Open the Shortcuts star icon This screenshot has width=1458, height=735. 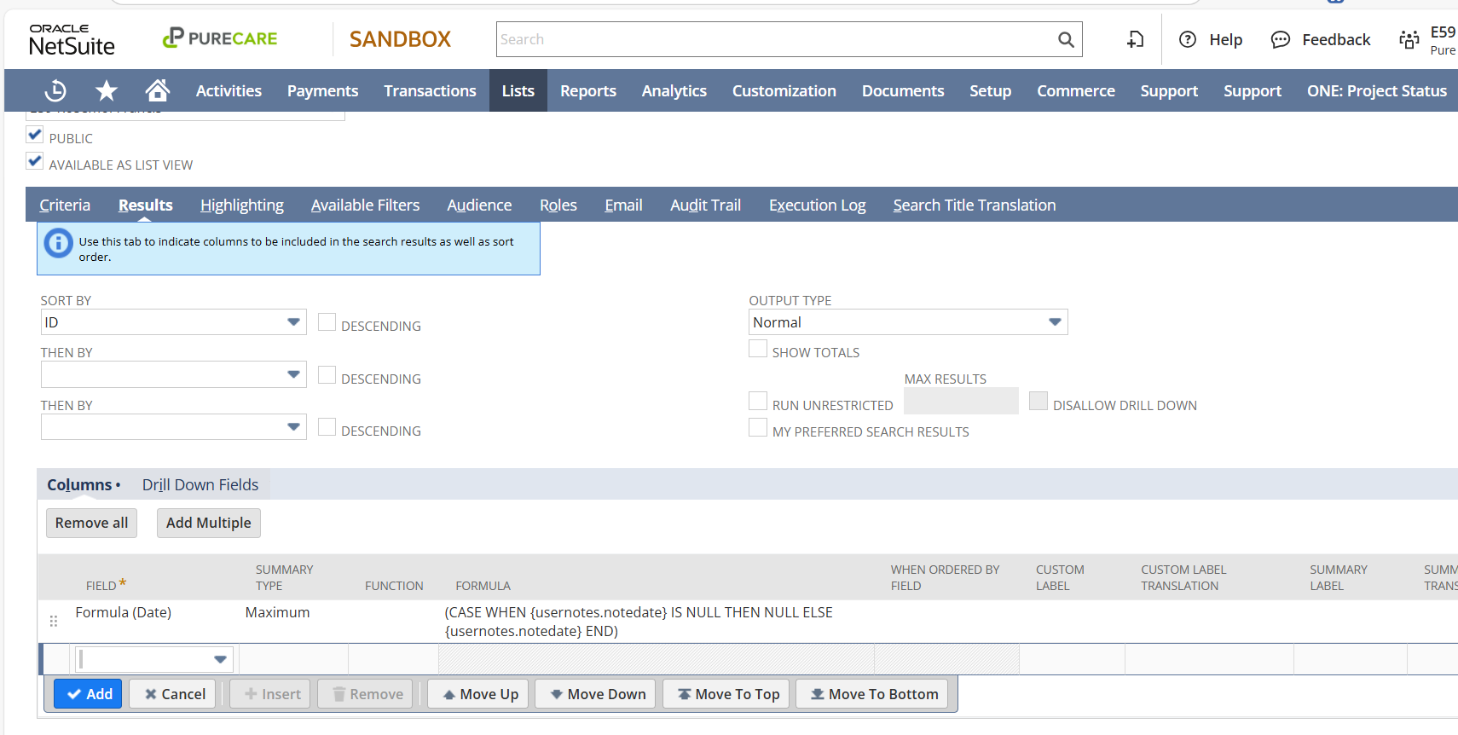click(x=107, y=90)
